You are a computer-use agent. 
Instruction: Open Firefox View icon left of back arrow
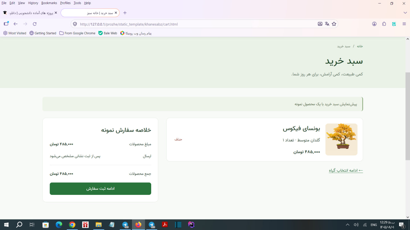tap(6, 24)
